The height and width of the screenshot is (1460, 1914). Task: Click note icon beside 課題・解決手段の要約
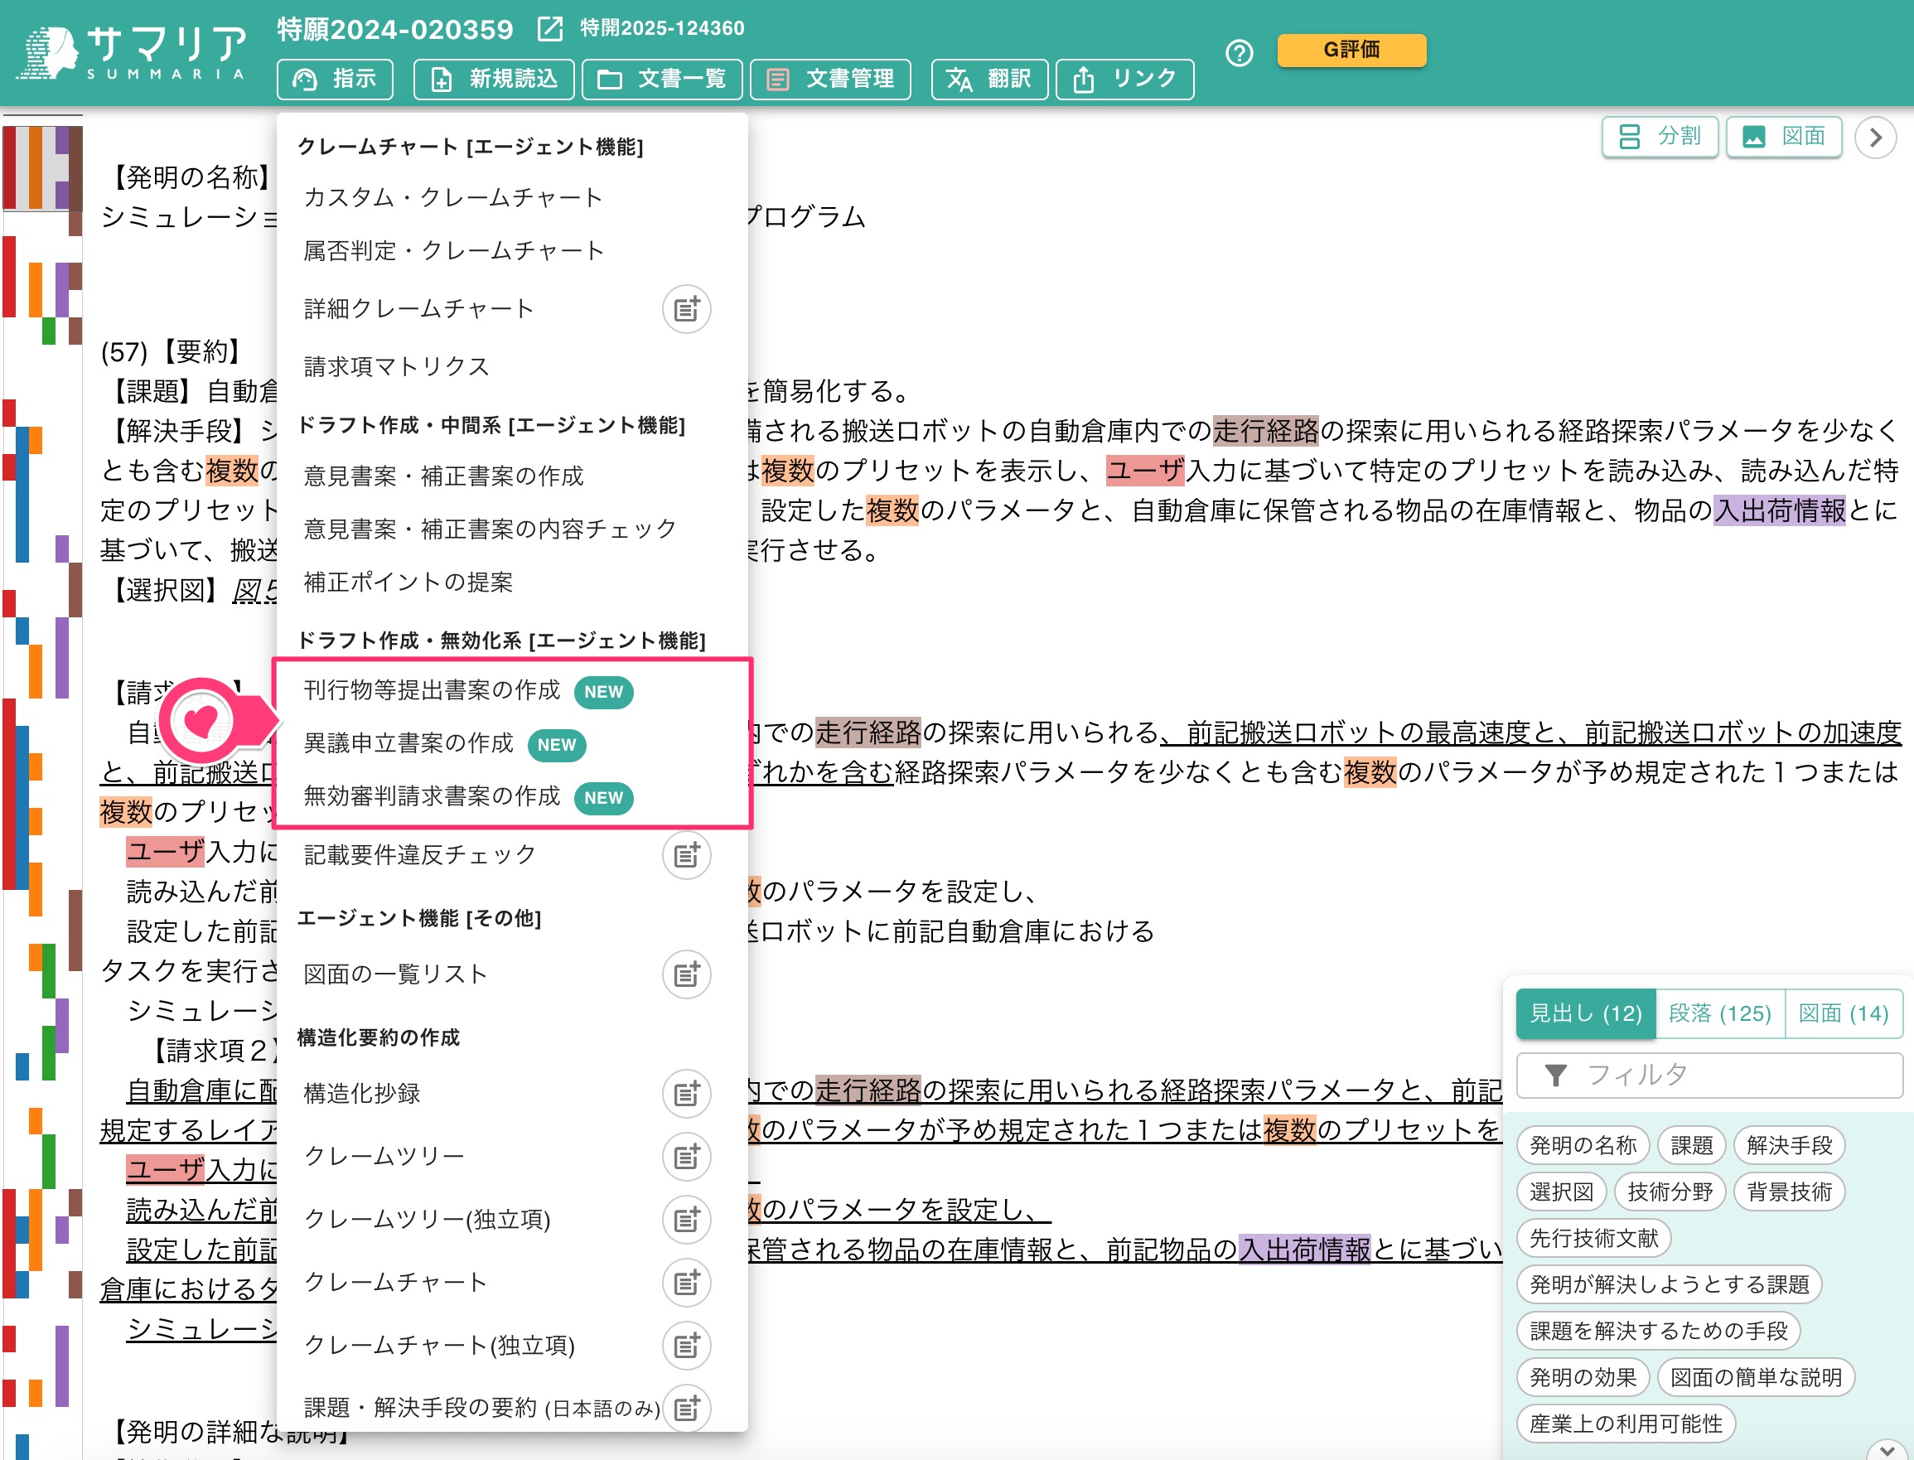(x=686, y=1408)
